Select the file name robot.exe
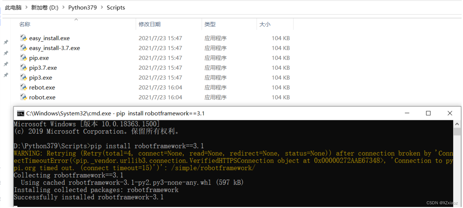463x208 pixels. tap(42, 97)
